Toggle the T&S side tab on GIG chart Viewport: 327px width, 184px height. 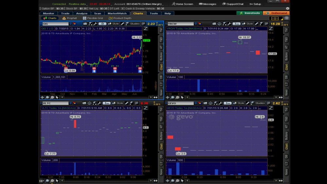pyautogui.click(x=161, y=39)
